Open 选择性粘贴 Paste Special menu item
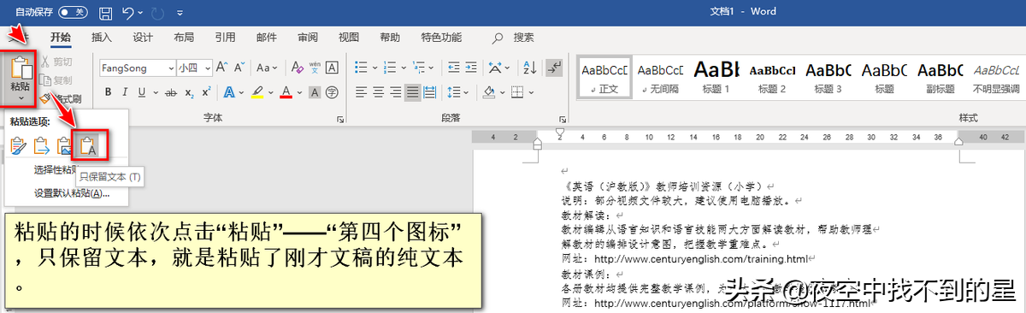This screenshot has height=313, width=1026. (56, 169)
